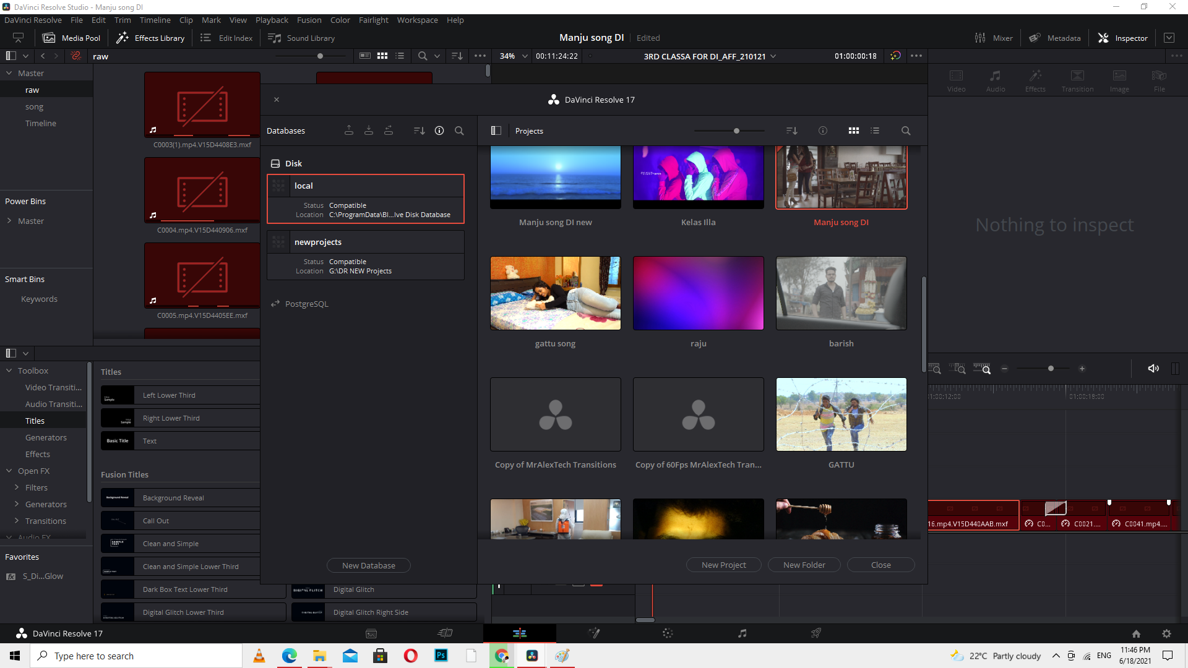Switch to the Media page
This screenshot has height=668, width=1188.
coord(371,633)
